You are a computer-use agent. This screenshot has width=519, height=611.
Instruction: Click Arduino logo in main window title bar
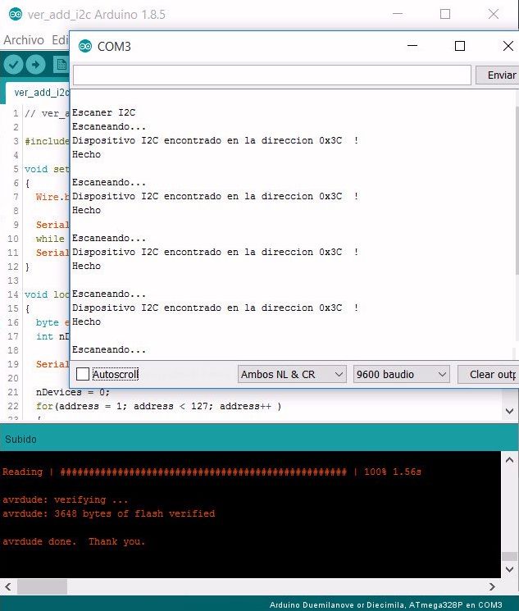click(15, 14)
